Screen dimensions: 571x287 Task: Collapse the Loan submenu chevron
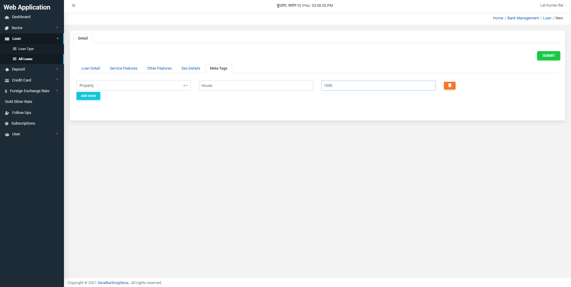pyautogui.click(x=57, y=38)
